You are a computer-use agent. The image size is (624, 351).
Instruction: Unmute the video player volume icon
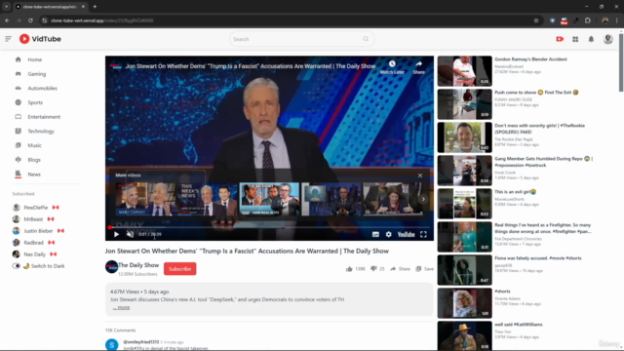(130, 234)
